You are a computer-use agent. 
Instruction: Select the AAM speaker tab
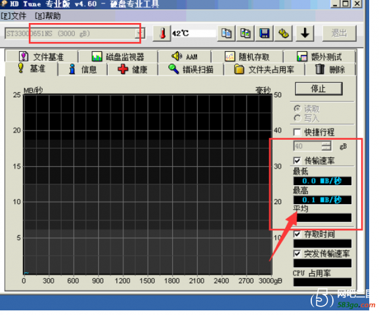pyautogui.click(x=185, y=57)
